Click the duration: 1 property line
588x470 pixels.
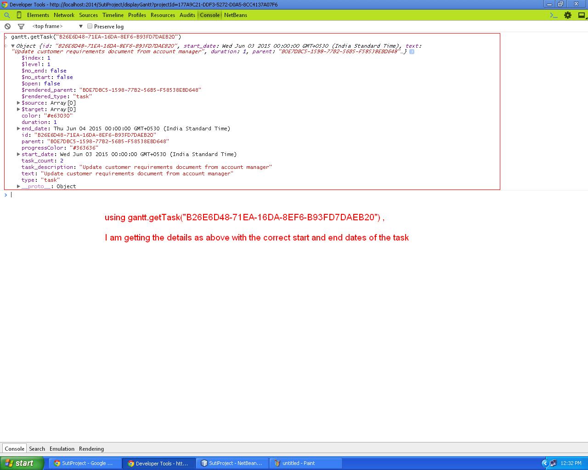39,122
